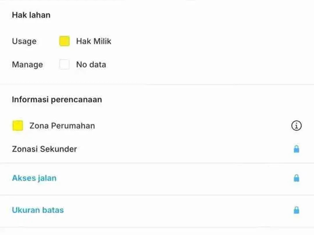Image resolution: width=314 pixels, height=235 pixels.
Task: Select yellow Hak Milik color swatch
Action: coord(65,41)
